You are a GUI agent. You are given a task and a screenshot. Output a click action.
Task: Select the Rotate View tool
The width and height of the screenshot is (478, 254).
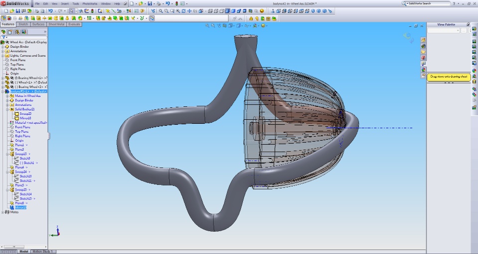click(x=184, y=11)
